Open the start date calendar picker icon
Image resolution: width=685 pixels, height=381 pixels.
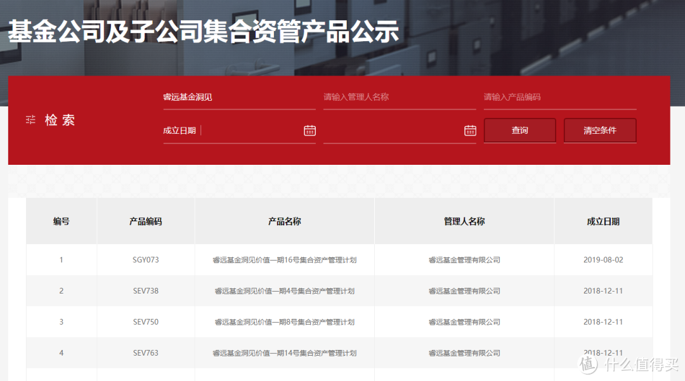(310, 131)
